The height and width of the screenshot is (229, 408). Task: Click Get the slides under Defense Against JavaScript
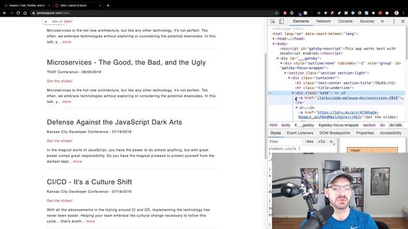59,141
